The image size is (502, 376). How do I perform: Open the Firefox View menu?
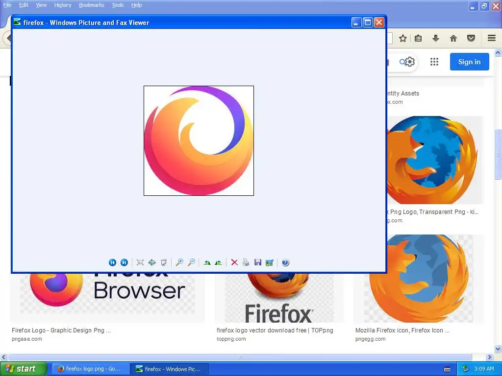[x=41, y=5]
